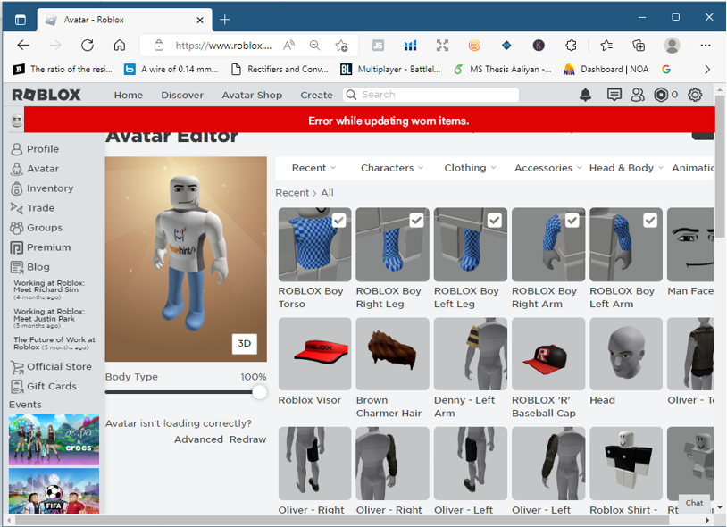Add page to favorites star icon

[341, 46]
